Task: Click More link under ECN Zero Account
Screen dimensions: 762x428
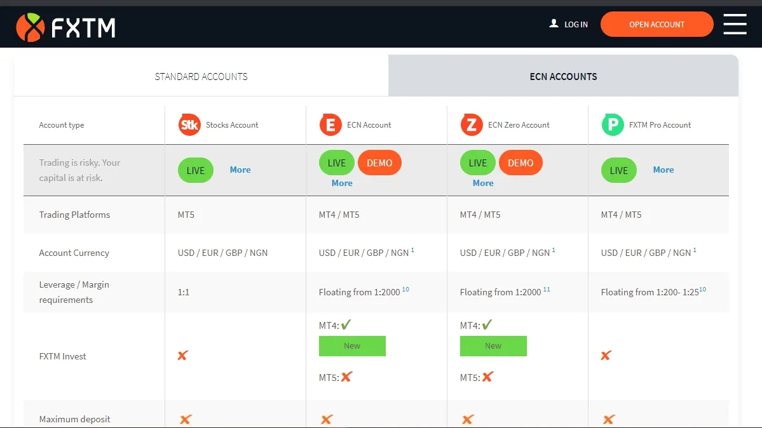Action: pos(483,183)
